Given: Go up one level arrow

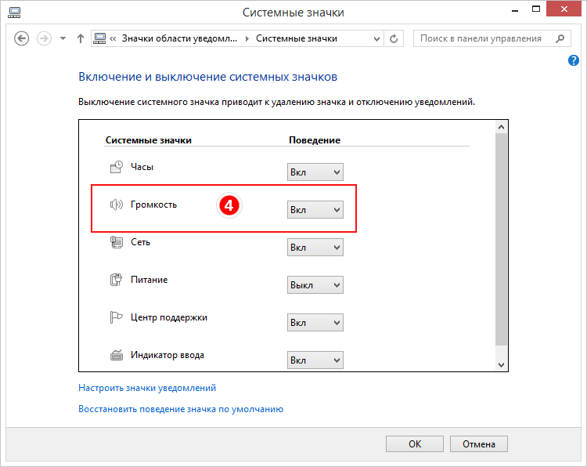Looking at the screenshot, I should [x=81, y=38].
